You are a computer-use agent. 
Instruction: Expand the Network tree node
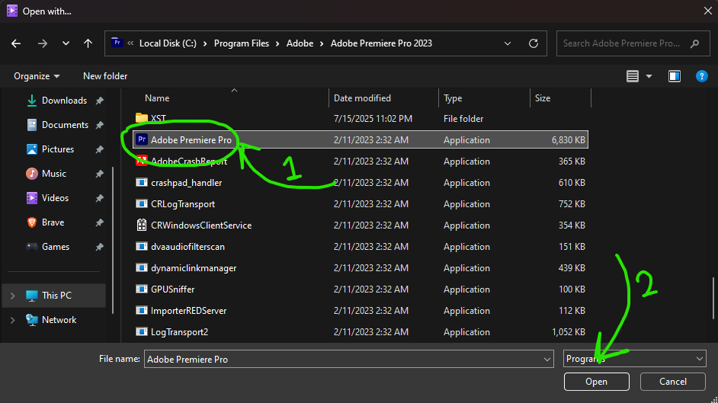(x=13, y=320)
